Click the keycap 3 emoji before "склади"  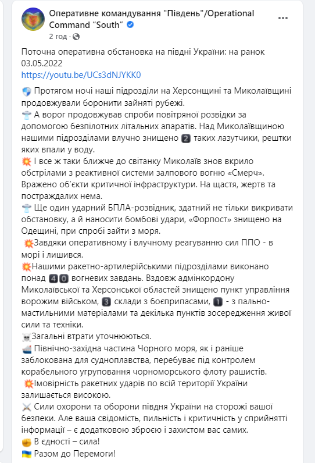(106, 302)
